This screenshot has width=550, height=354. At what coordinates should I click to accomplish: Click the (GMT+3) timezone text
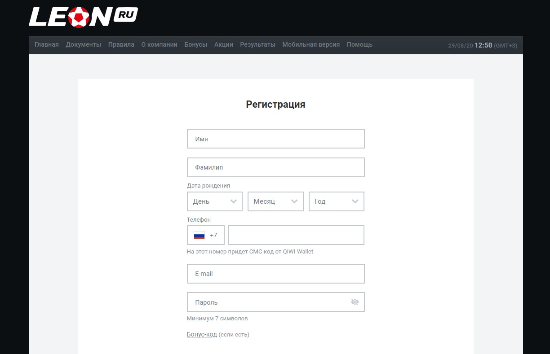pos(506,46)
